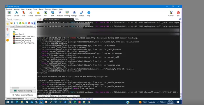Click the paperclip icon at tab bar end
The image size is (204, 105).
pos(180,19)
